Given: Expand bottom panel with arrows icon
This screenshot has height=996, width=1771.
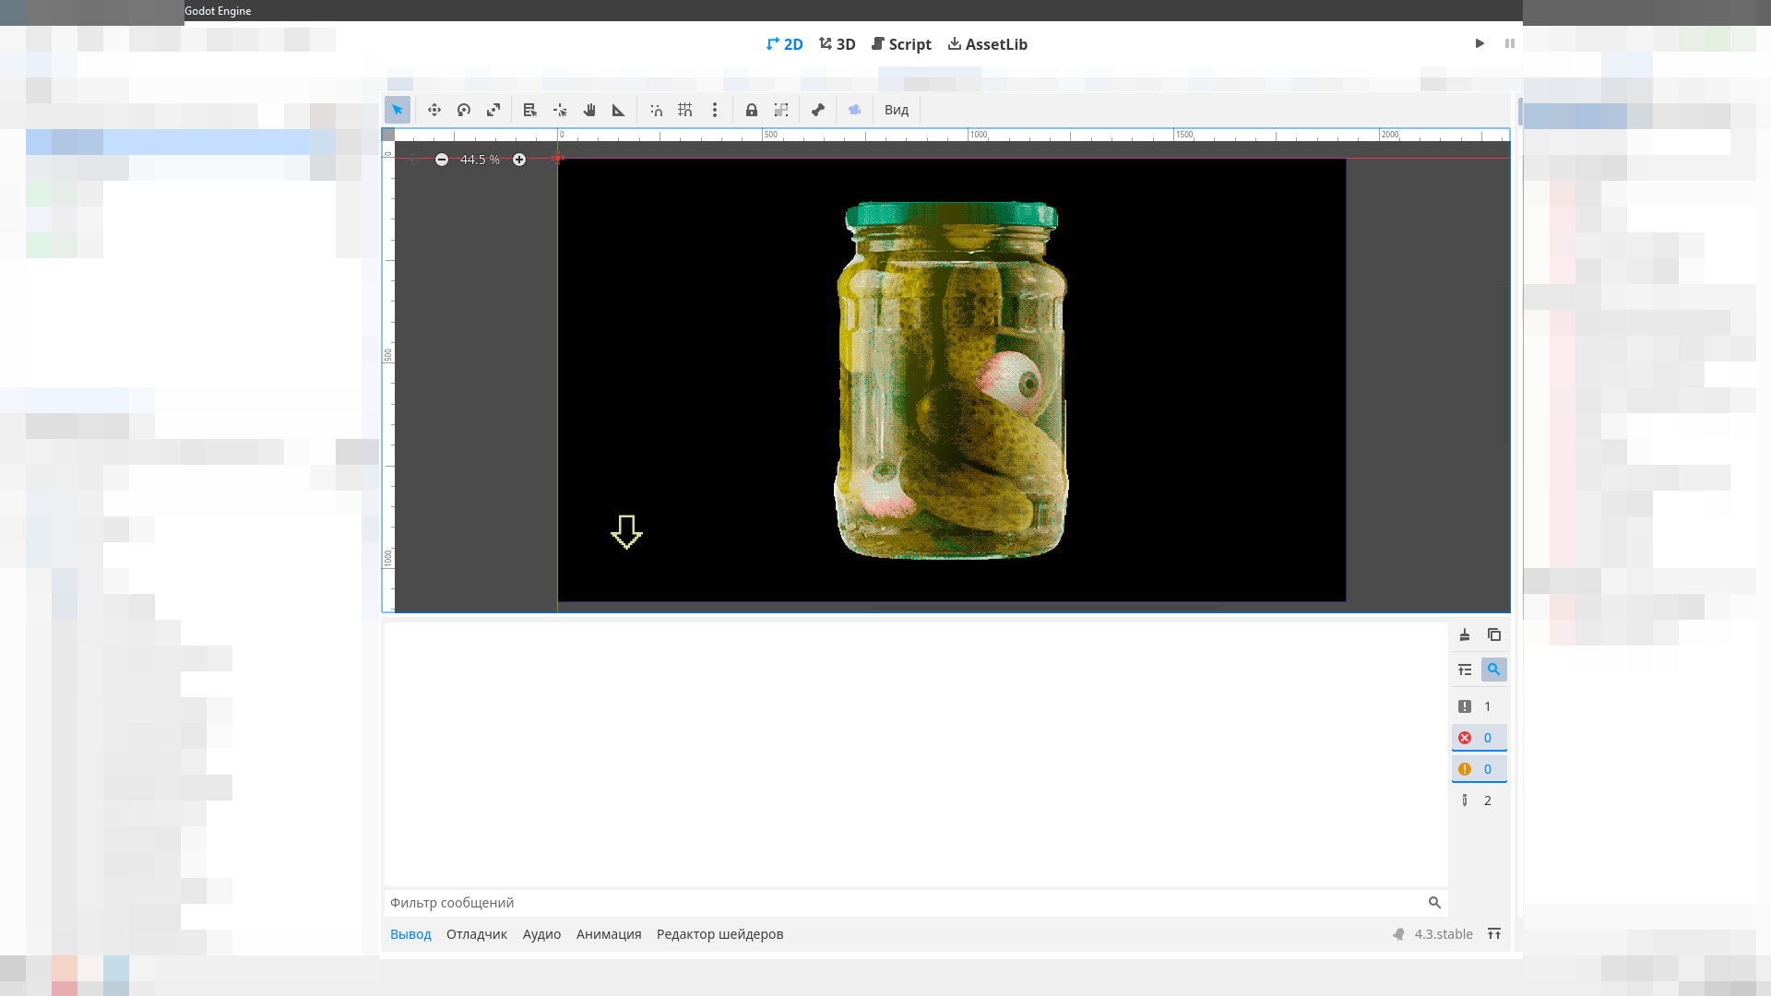Looking at the screenshot, I should click(x=1494, y=934).
